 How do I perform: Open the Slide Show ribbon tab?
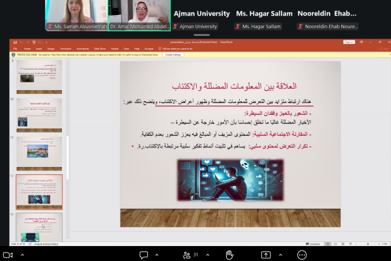[x=100, y=49]
